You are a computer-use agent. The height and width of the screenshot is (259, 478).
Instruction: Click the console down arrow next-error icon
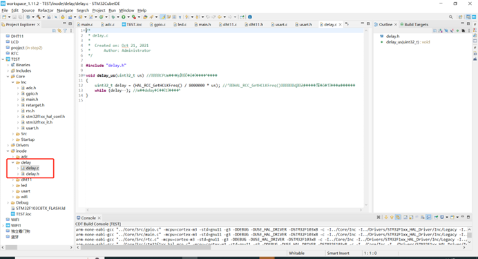coord(386,218)
